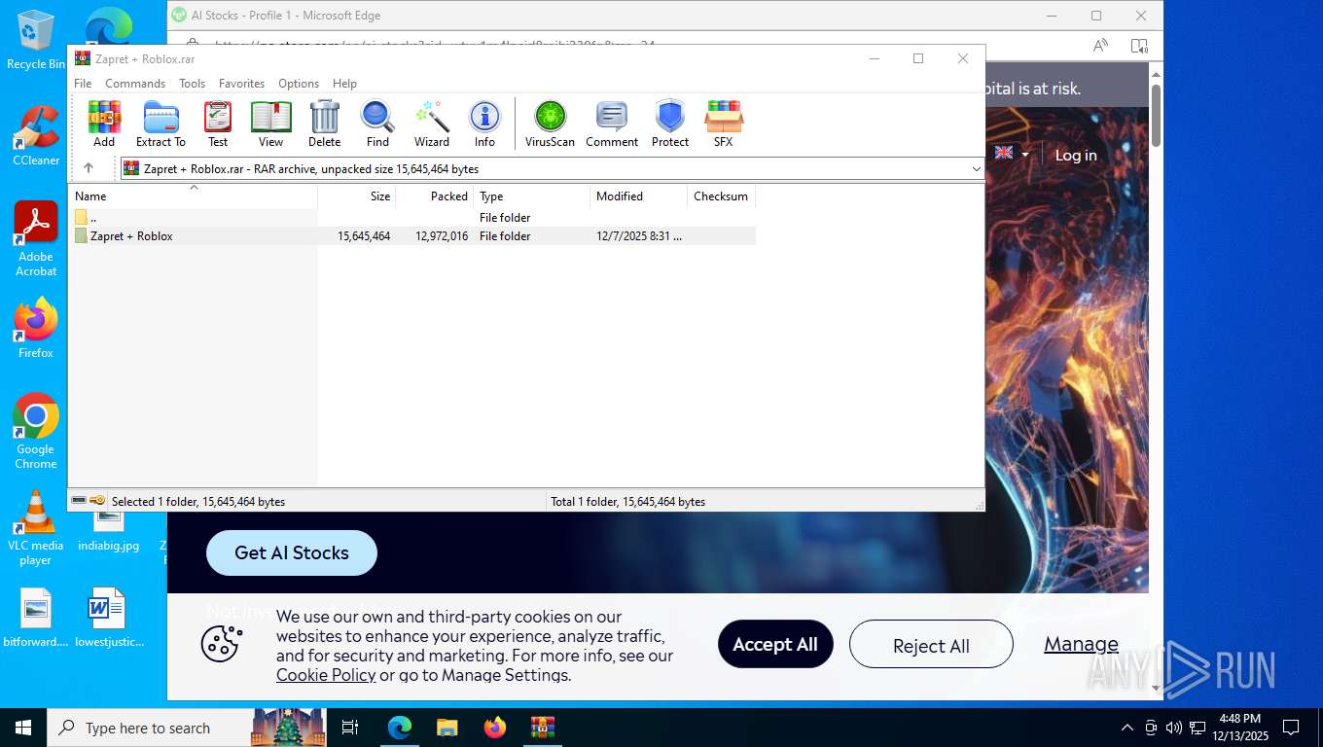Open Manage cookie settings link
1323x747 pixels.
pos(1081,644)
